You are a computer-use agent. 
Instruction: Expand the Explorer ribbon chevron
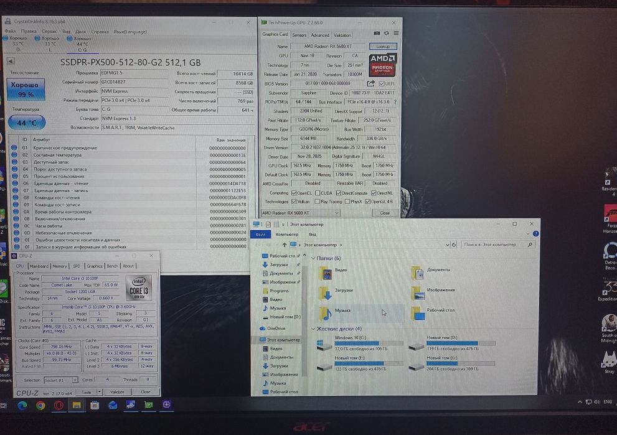coord(528,233)
